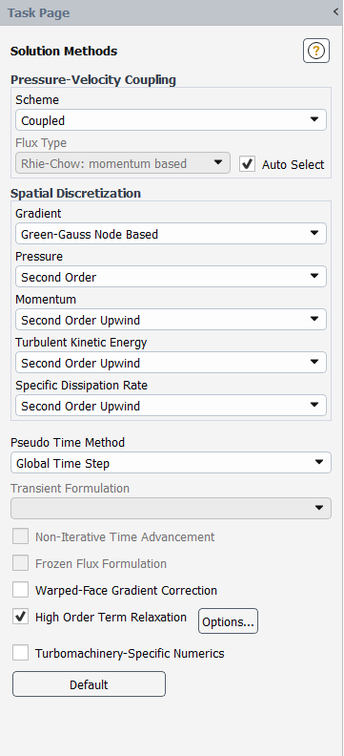344x756 pixels.
Task: Enable Turbomachinery-Specific Numerics checkbox
Action: click(x=20, y=653)
